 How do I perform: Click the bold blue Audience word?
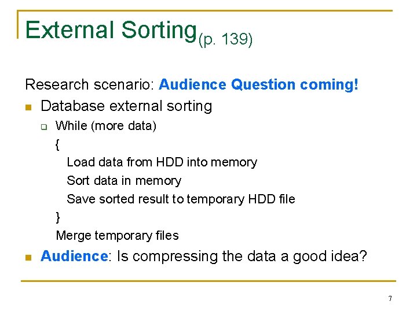point(74,256)
